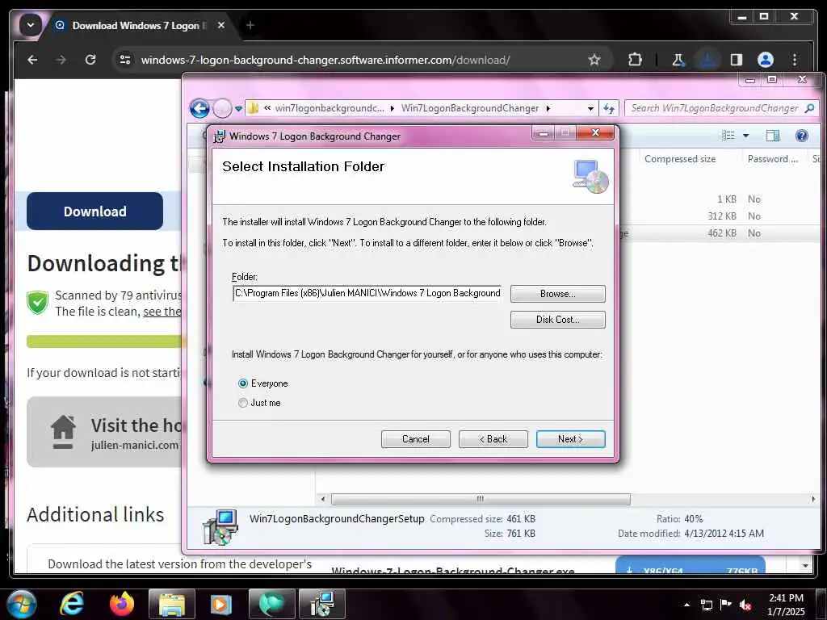
Task: Expand arrow after Win7LogonBackgroundChanger breadcrumb
Action: [x=548, y=108]
